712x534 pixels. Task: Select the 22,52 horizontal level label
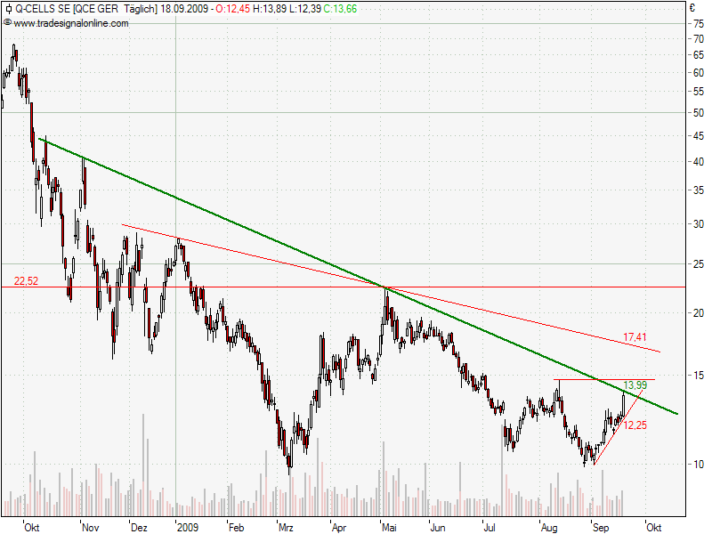click(26, 281)
